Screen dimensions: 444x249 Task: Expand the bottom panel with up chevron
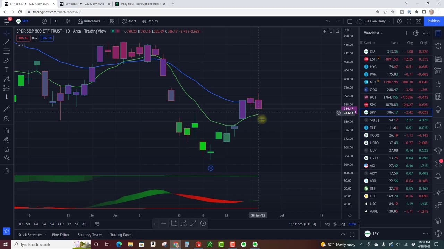[x=343, y=235]
